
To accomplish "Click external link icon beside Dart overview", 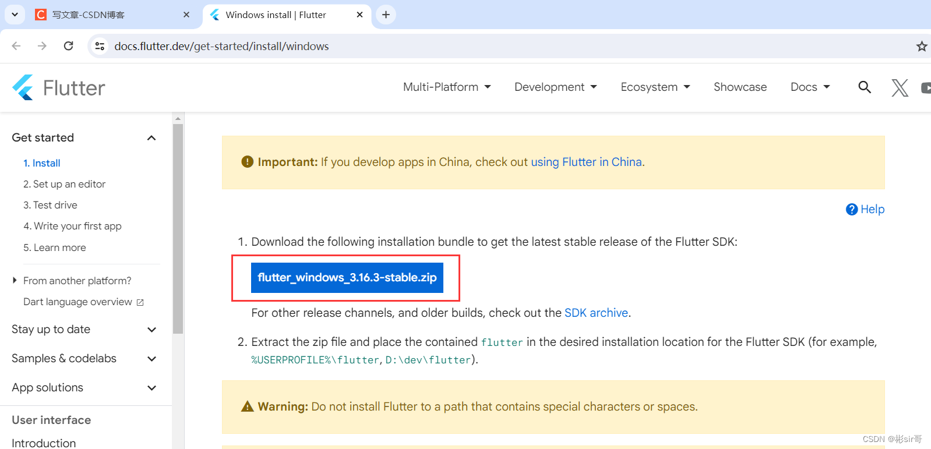I will pos(140,302).
